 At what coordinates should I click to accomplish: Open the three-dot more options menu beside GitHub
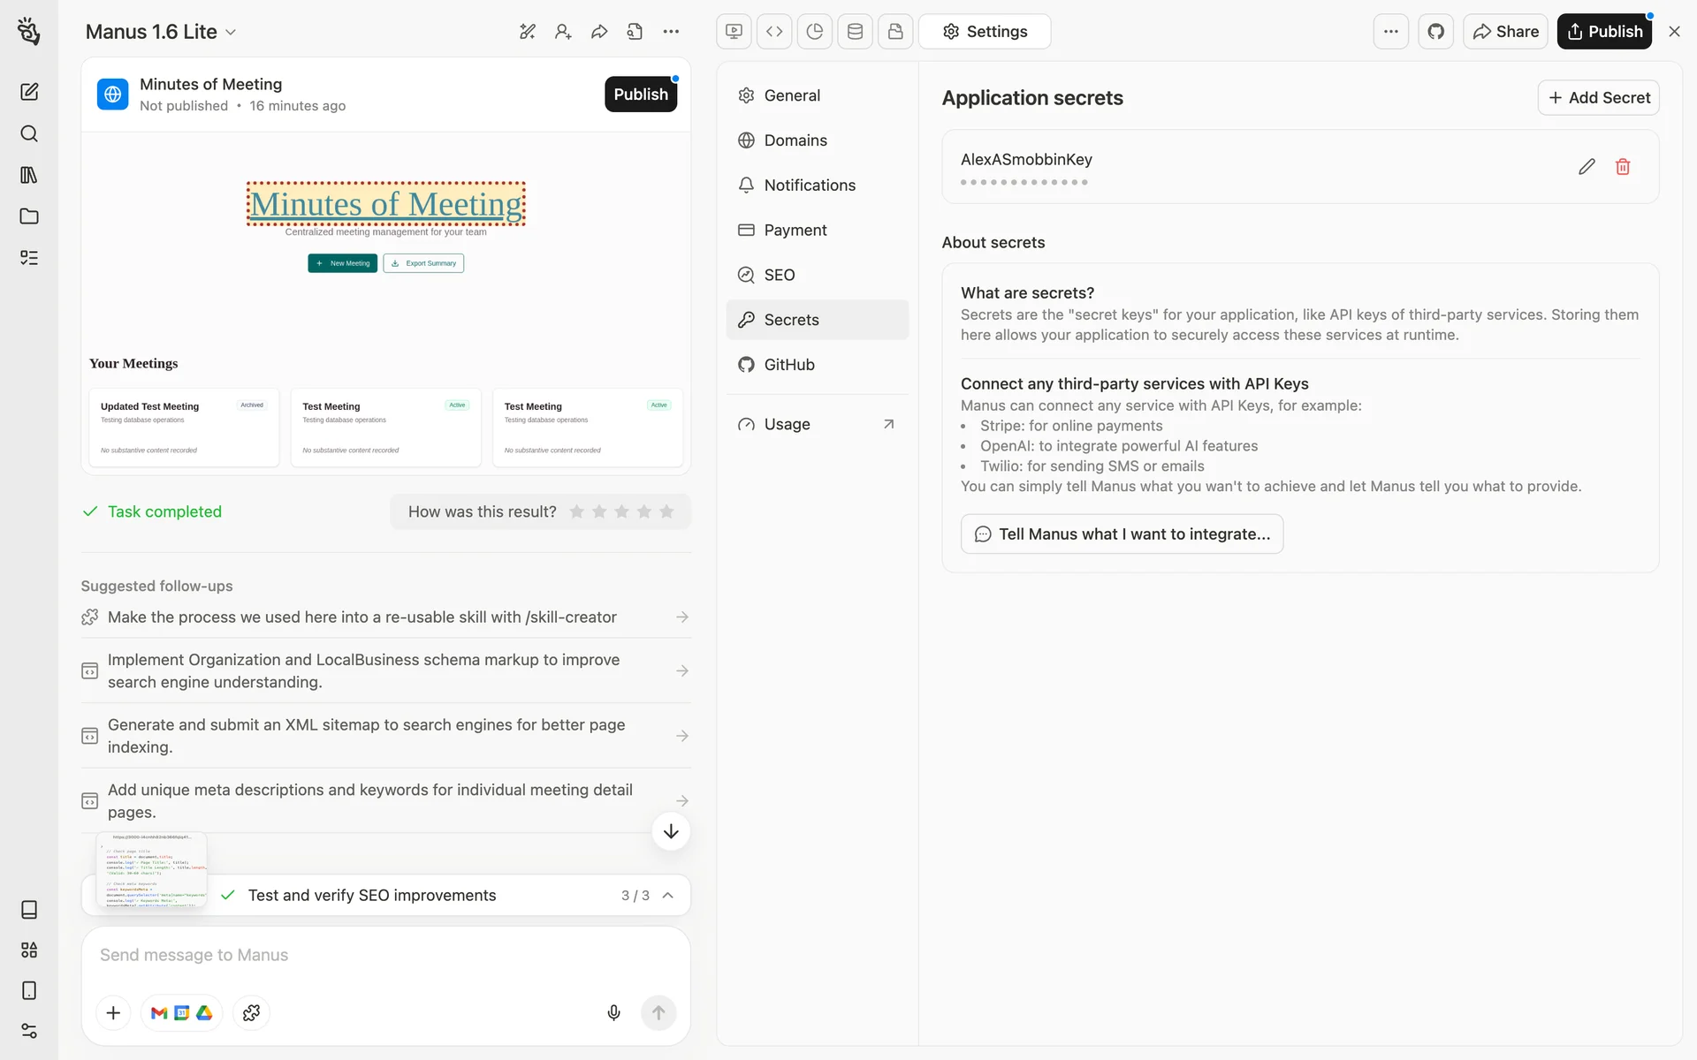click(1390, 32)
